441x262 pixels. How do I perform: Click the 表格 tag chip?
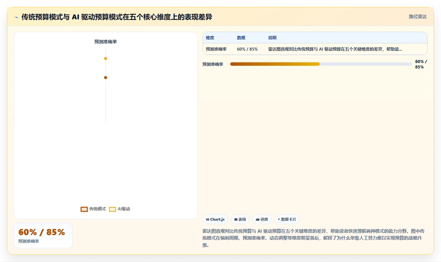click(240, 219)
